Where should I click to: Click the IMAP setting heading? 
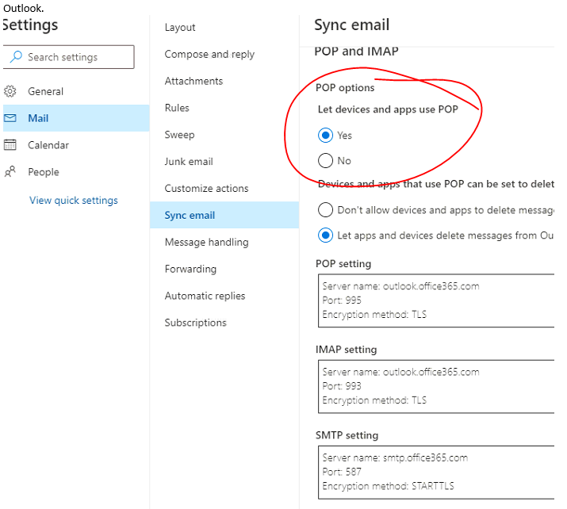click(346, 349)
